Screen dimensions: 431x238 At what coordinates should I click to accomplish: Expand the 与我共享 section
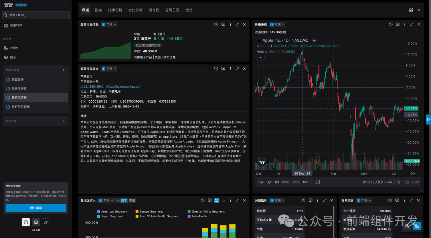tap(36, 121)
